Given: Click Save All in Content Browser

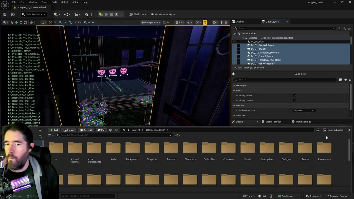Looking at the screenshot, I should click(86, 130).
